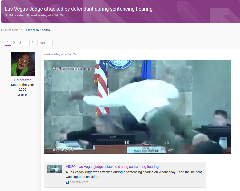Screen dimensions: 240x191
Task: Click the clock icon next to thread date
Action: [28, 15]
